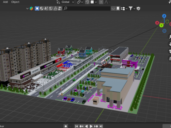Expand the chevron left of the colored cube
171x128 pixels.
pos(27,9)
